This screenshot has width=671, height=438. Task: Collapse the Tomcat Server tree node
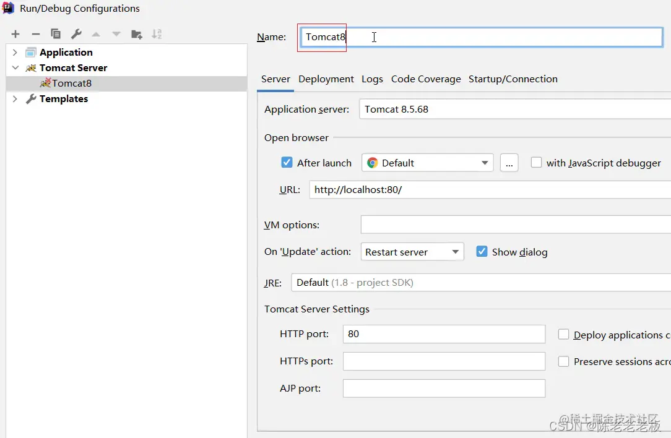(x=15, y=67)
